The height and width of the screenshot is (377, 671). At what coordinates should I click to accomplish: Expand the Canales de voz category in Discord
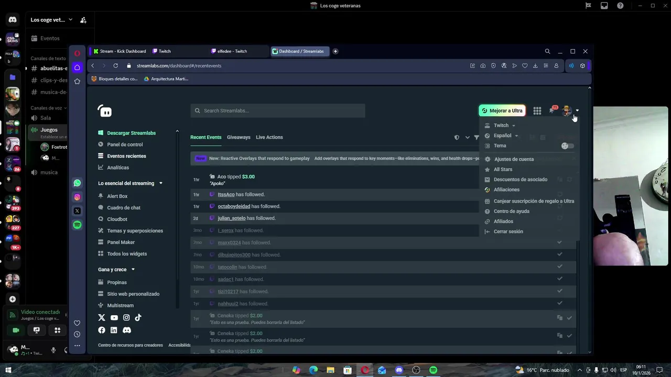click(x=49, y=108)
